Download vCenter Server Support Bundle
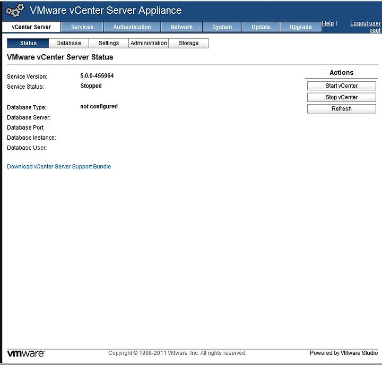This screenshot has height=365, width=382. [59, 166]
